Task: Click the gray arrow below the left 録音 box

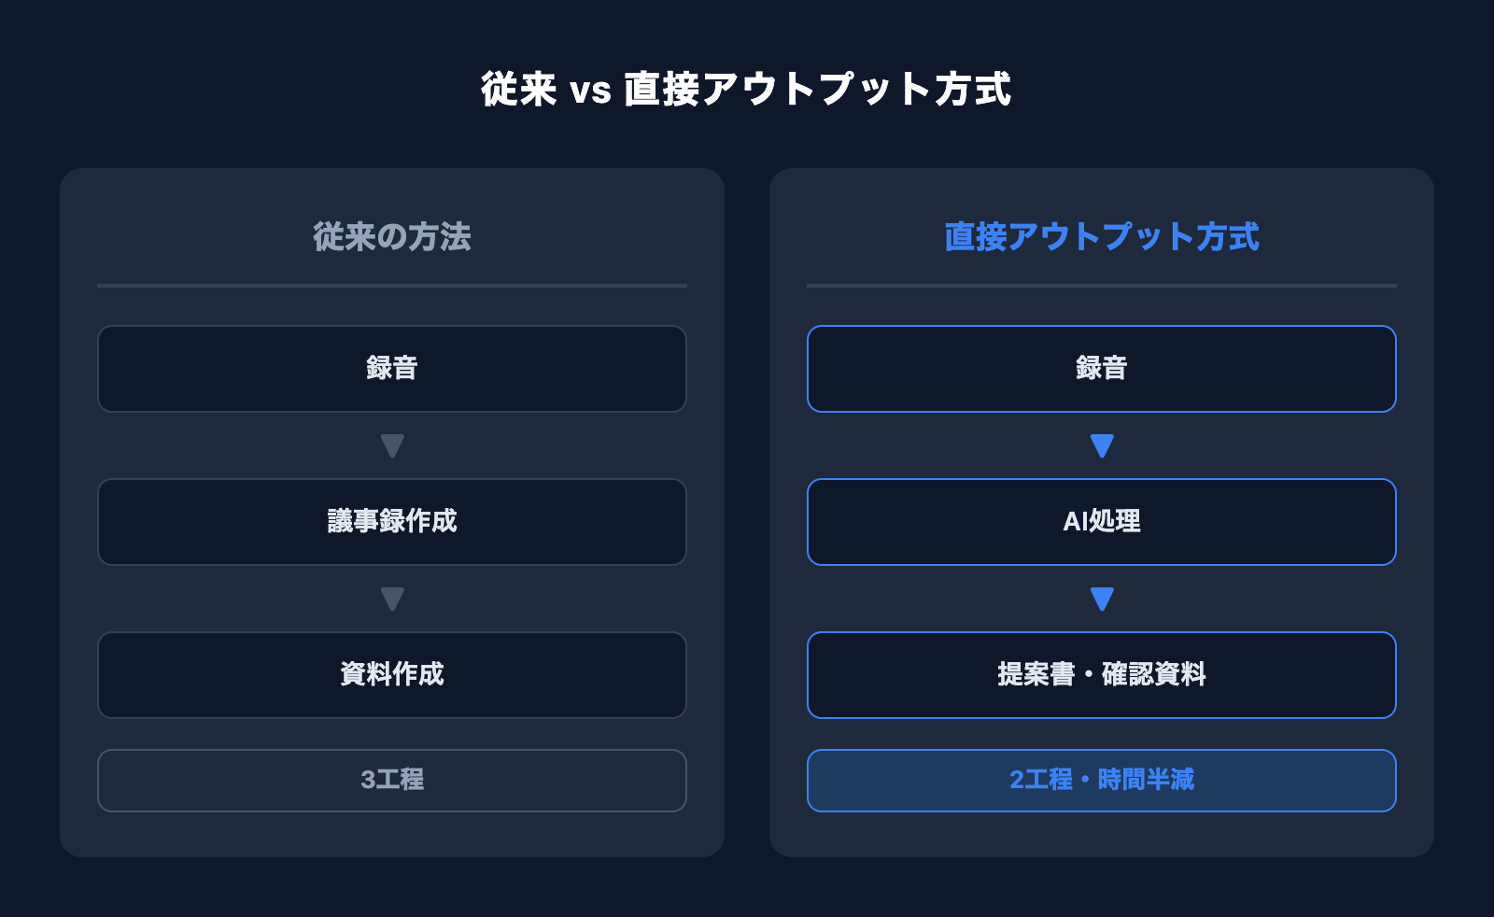Action: 392,445
